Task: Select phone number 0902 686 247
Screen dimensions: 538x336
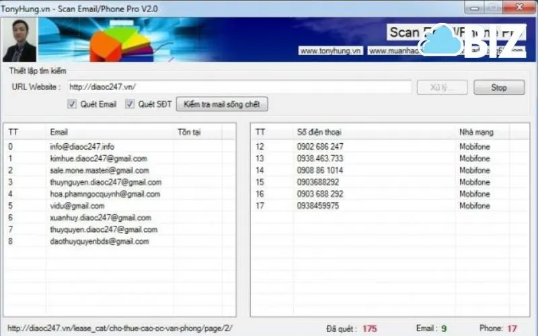Action: (x=320, y=146)
